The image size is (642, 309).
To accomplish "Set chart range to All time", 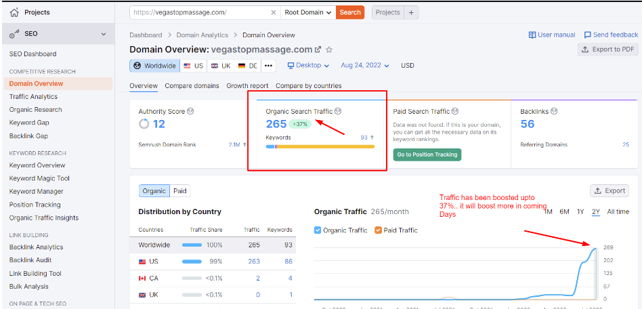I will pyautogui.click(x=618, y=212).
